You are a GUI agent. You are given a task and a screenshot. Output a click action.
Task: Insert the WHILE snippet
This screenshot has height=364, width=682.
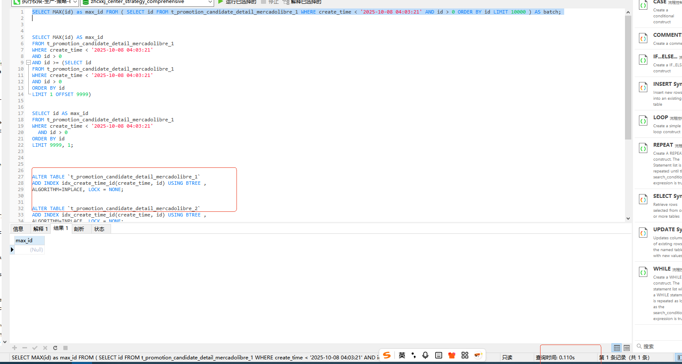tap(659, 293)
